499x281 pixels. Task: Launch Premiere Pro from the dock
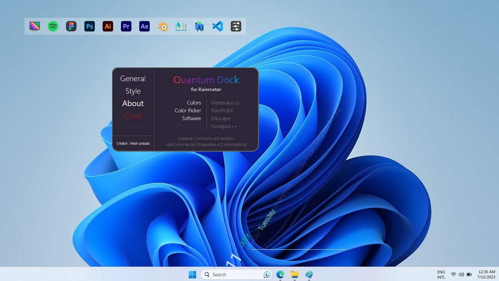click(126, 26)
